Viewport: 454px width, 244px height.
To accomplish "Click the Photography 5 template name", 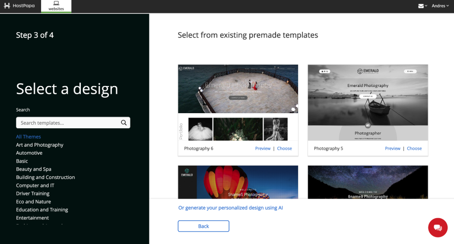I will point(328,148).
